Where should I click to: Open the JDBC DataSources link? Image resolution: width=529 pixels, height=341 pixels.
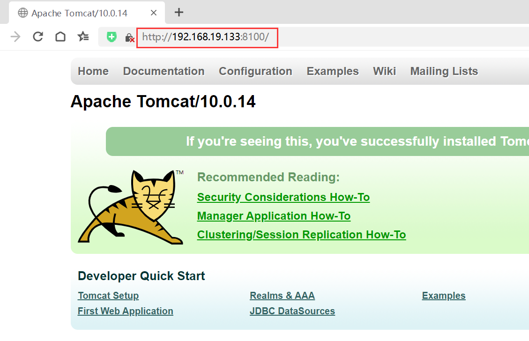click(292, 311)
